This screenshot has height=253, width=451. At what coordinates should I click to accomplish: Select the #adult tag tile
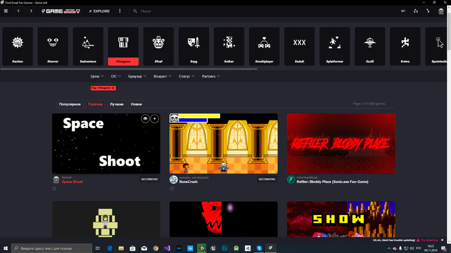point(300,46)
